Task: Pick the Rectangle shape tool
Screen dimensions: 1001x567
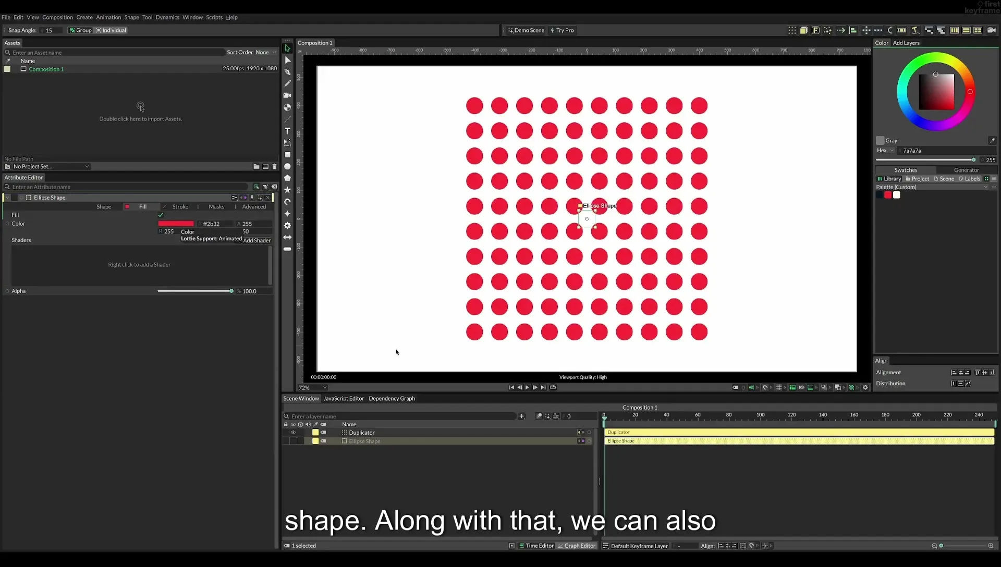Action: click(x=287, y=155)
